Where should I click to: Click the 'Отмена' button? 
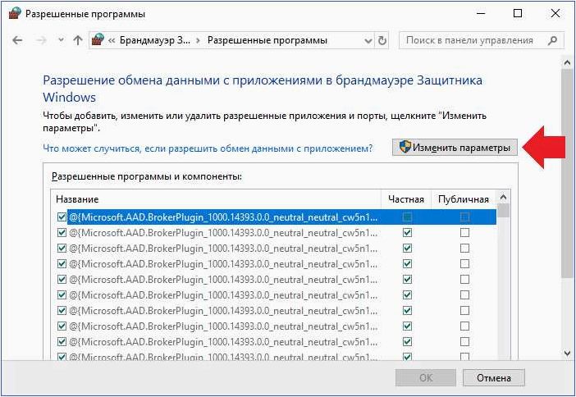[x=494, y=377]
